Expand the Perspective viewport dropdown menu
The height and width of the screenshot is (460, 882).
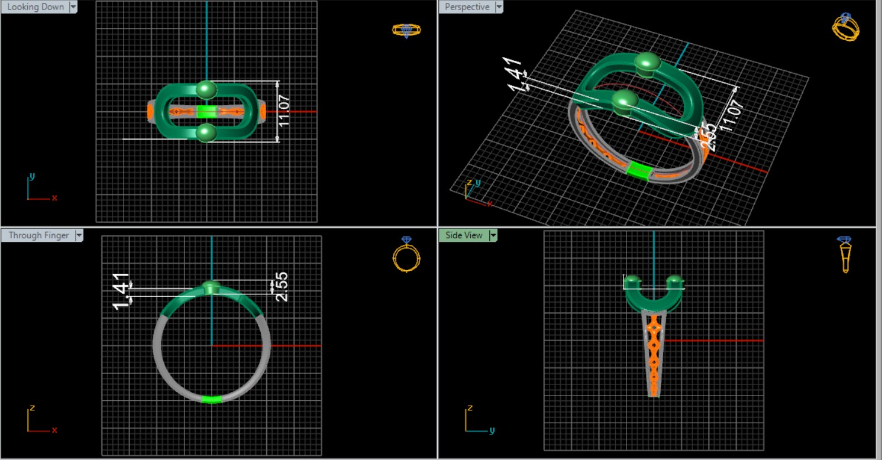[x=499, y=7]
